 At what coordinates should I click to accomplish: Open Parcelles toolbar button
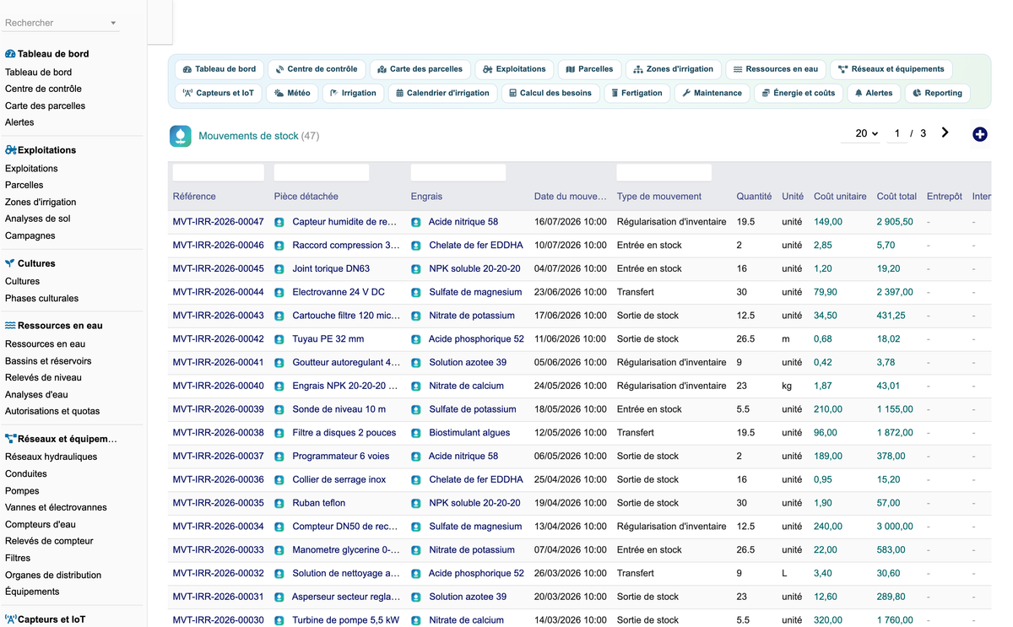point(589,69)
